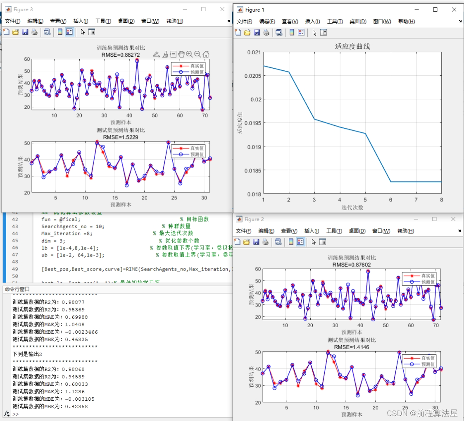Save Figure 3 using the floppy disk icon
Screen dimensions: 464x421
(x=25, y=32)
